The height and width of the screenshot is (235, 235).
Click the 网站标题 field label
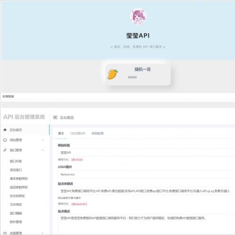pos(64,145)
